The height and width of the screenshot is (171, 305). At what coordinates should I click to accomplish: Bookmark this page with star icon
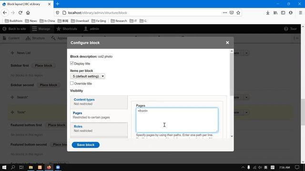(x=238, y=13)
